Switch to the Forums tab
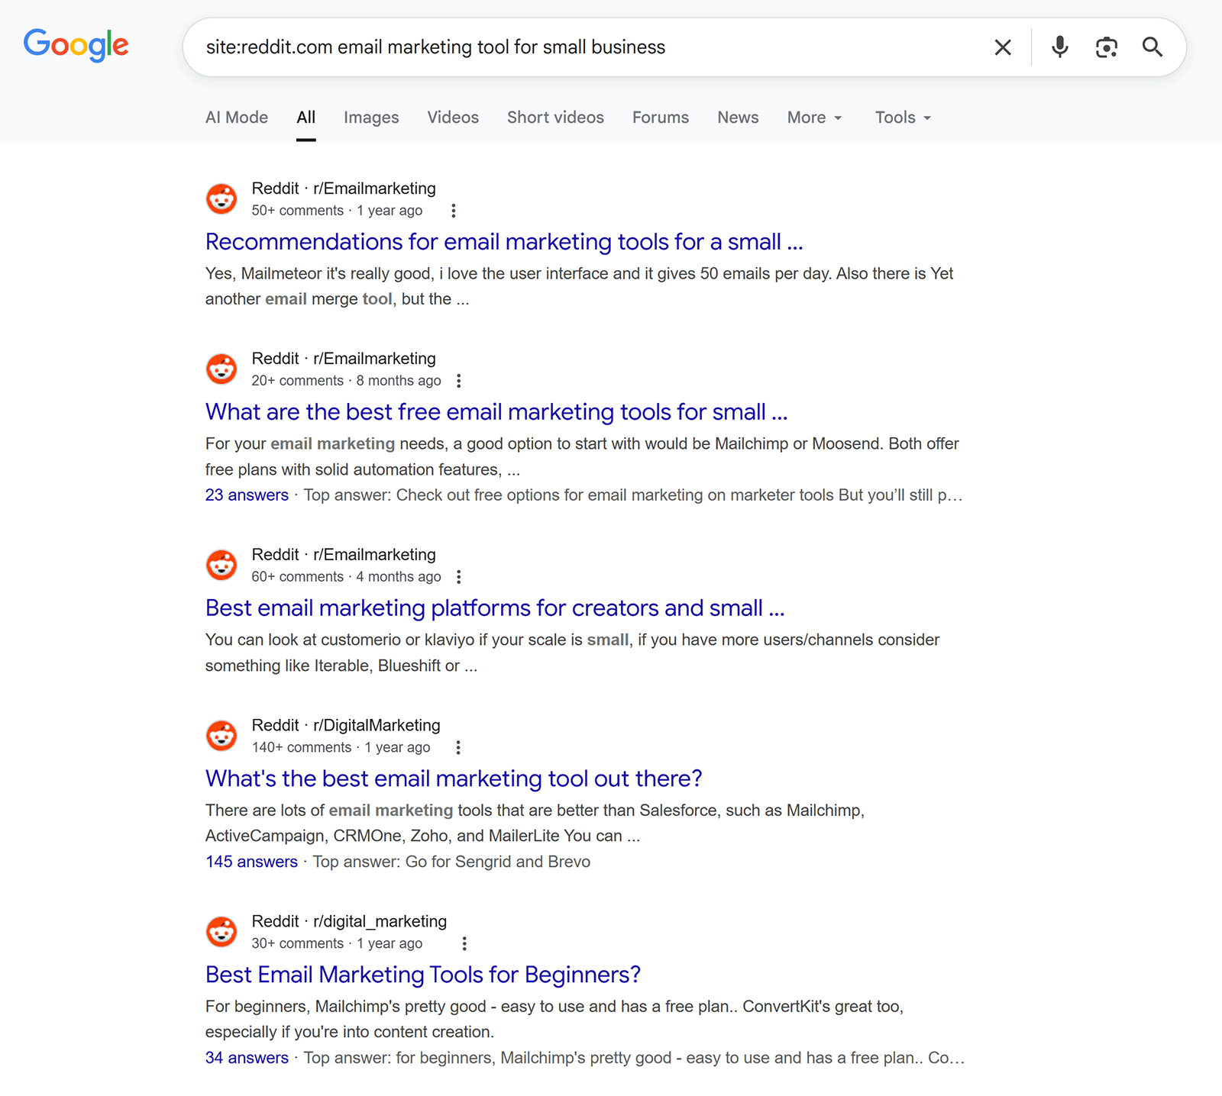 (x=660, y=118)
